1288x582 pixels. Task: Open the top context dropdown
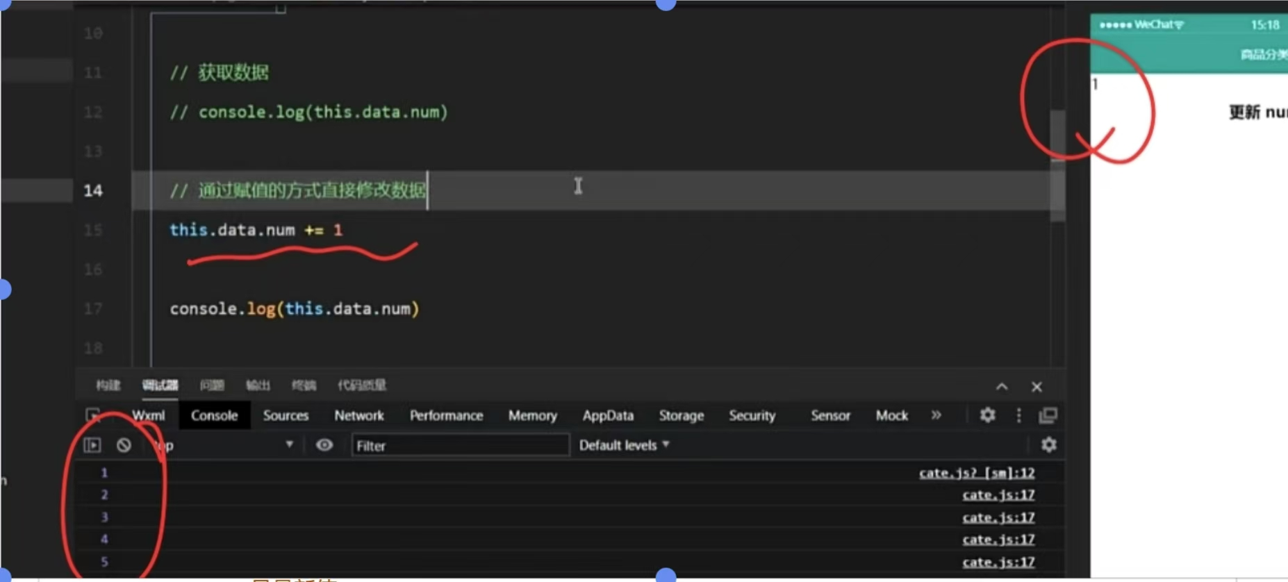[x=222, y=445]
